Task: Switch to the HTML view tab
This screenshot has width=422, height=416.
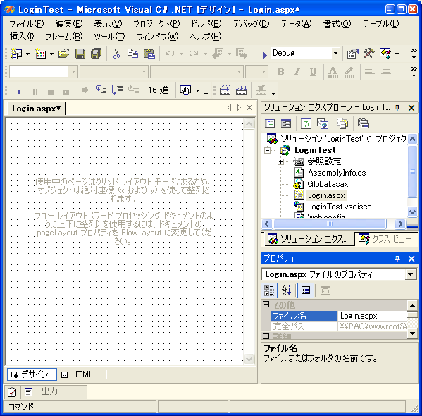Action: [77, 374]
